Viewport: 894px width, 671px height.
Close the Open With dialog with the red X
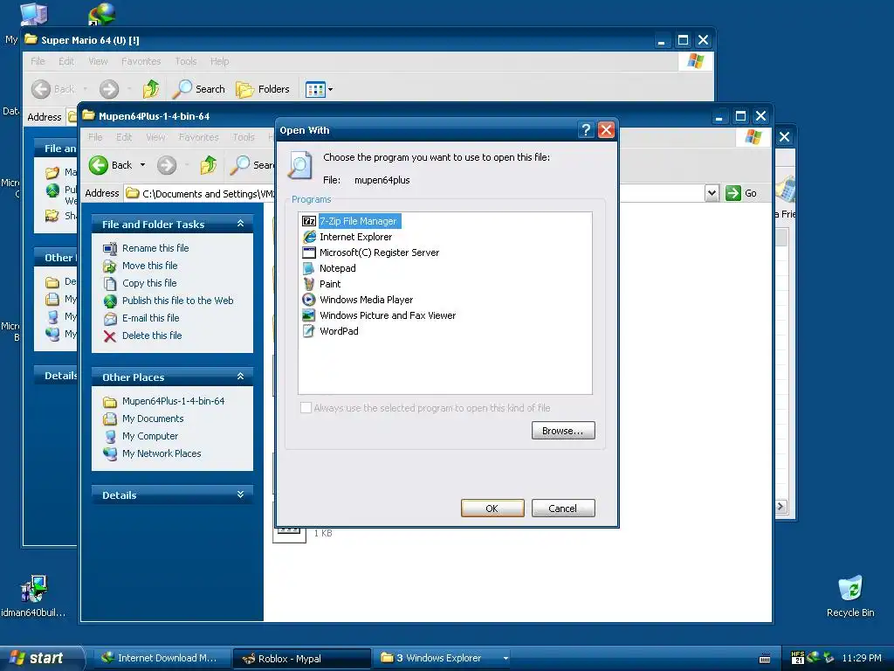(x=606, y=130)
